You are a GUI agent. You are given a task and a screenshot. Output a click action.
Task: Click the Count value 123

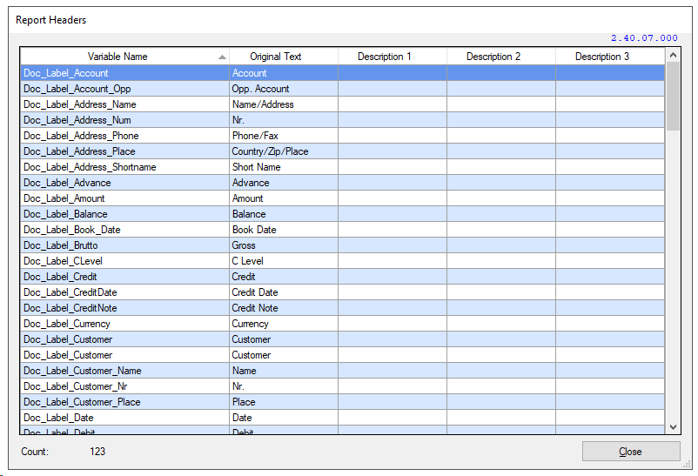tap(97, 452)
